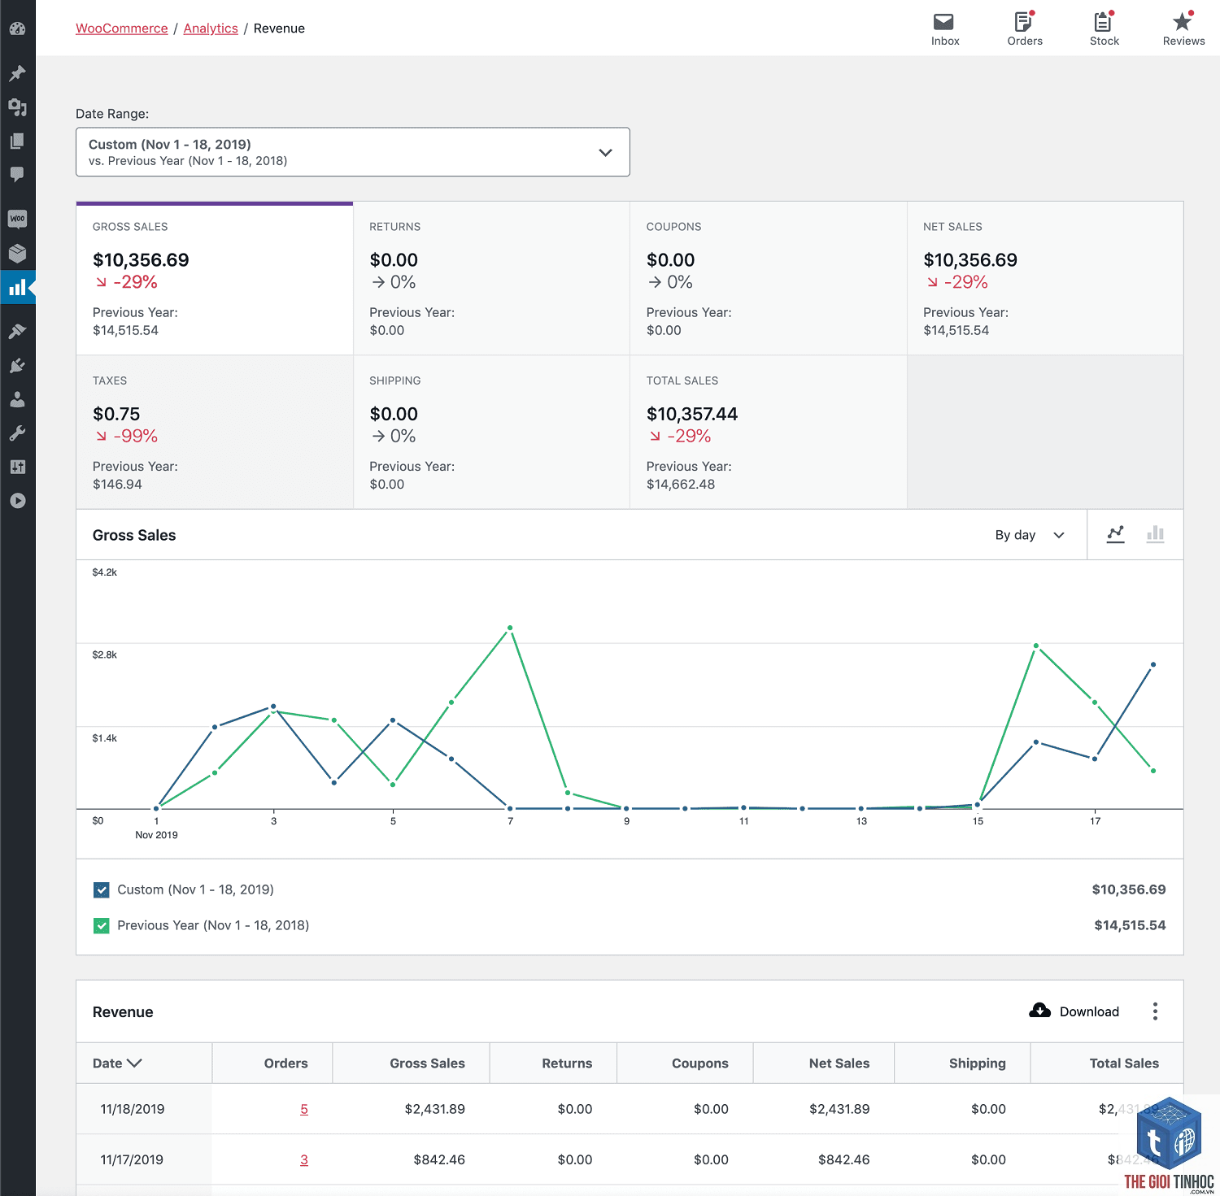
Task: Click the Collapse menu play icon
Action: [17, 501]
